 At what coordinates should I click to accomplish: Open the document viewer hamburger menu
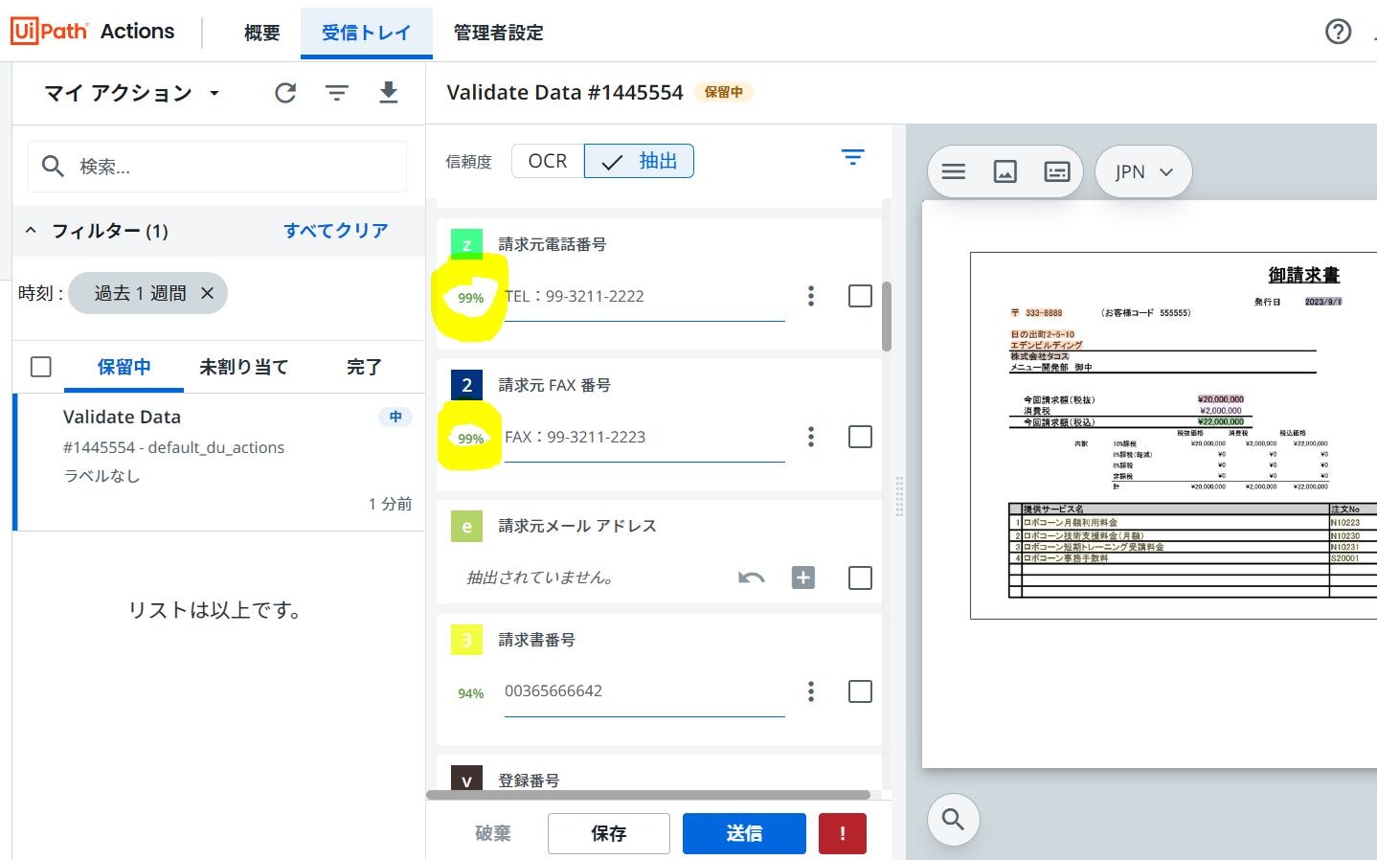tap(953, 171)
